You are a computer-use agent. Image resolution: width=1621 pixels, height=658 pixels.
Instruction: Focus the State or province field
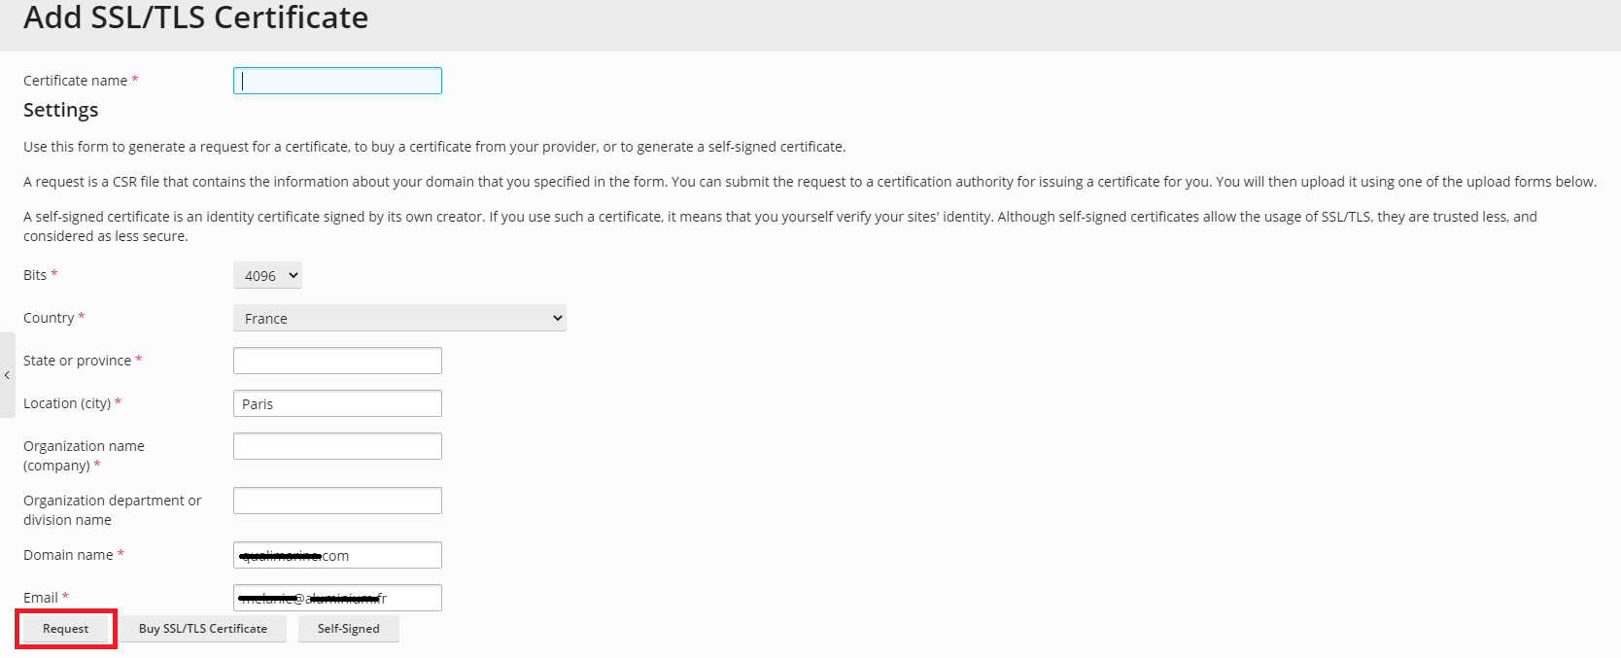pos(337,361)
